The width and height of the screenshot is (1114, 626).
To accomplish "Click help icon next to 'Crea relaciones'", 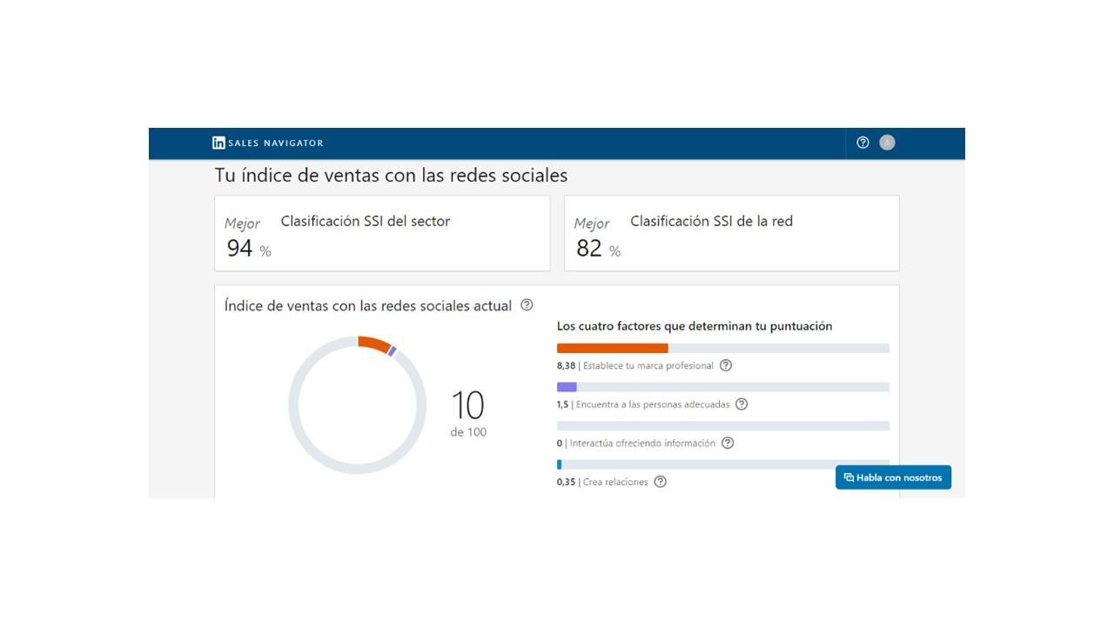I will [660, 482].
